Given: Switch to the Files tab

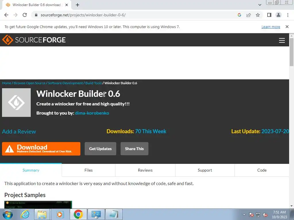Looking at the screenshot, I should pyautogui.click(x=88, y=170).
